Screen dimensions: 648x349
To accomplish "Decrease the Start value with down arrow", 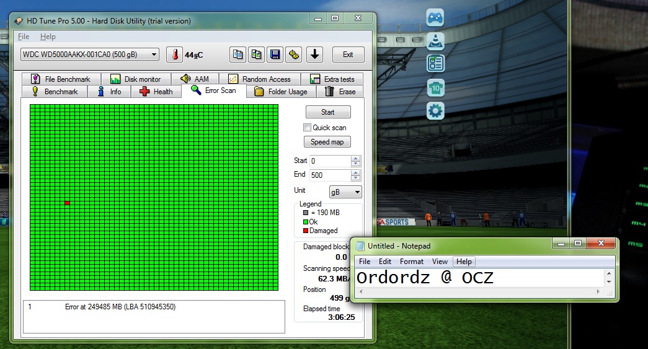I will [x=355, y=164].
